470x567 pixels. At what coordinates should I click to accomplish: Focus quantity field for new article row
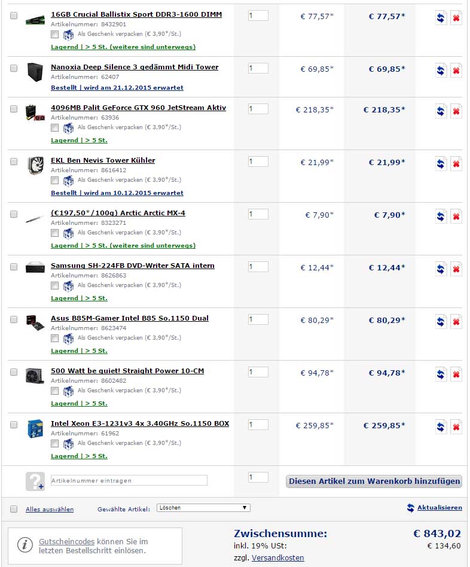[258, 477]
